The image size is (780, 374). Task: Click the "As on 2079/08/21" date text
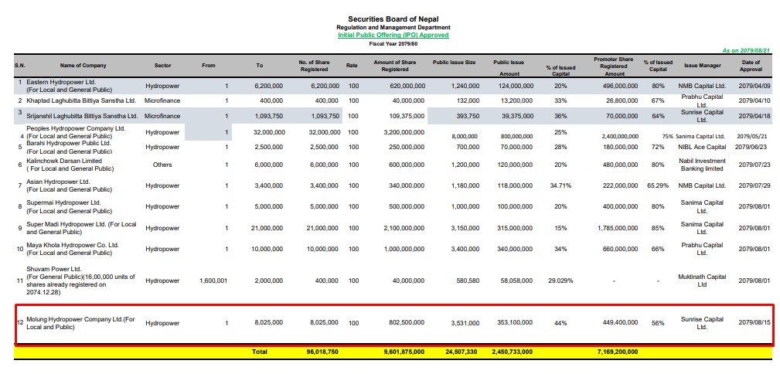[747, 49]
